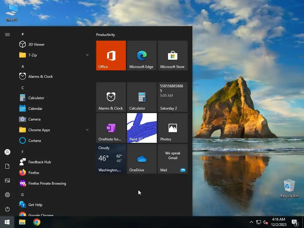304x228 pixels.
Task: Expand the 7-Zip folder chevron
Action: (x=87, y=55)
